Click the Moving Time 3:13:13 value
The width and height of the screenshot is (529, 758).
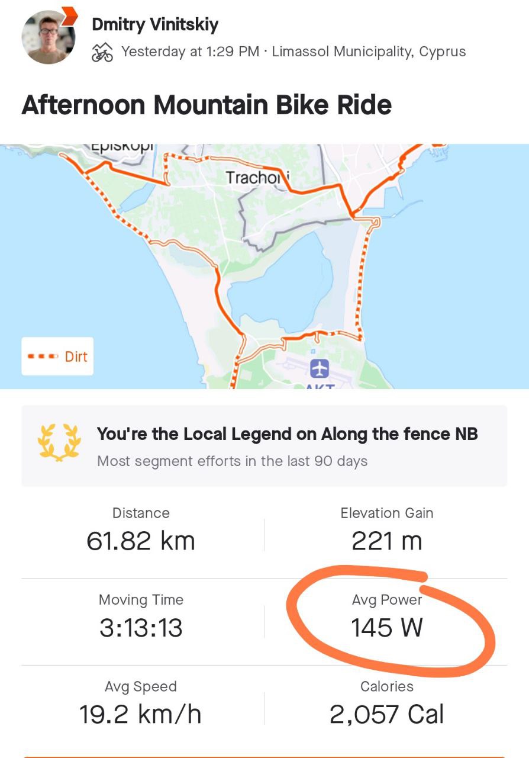pyautogui.click(x=141, y=627)
